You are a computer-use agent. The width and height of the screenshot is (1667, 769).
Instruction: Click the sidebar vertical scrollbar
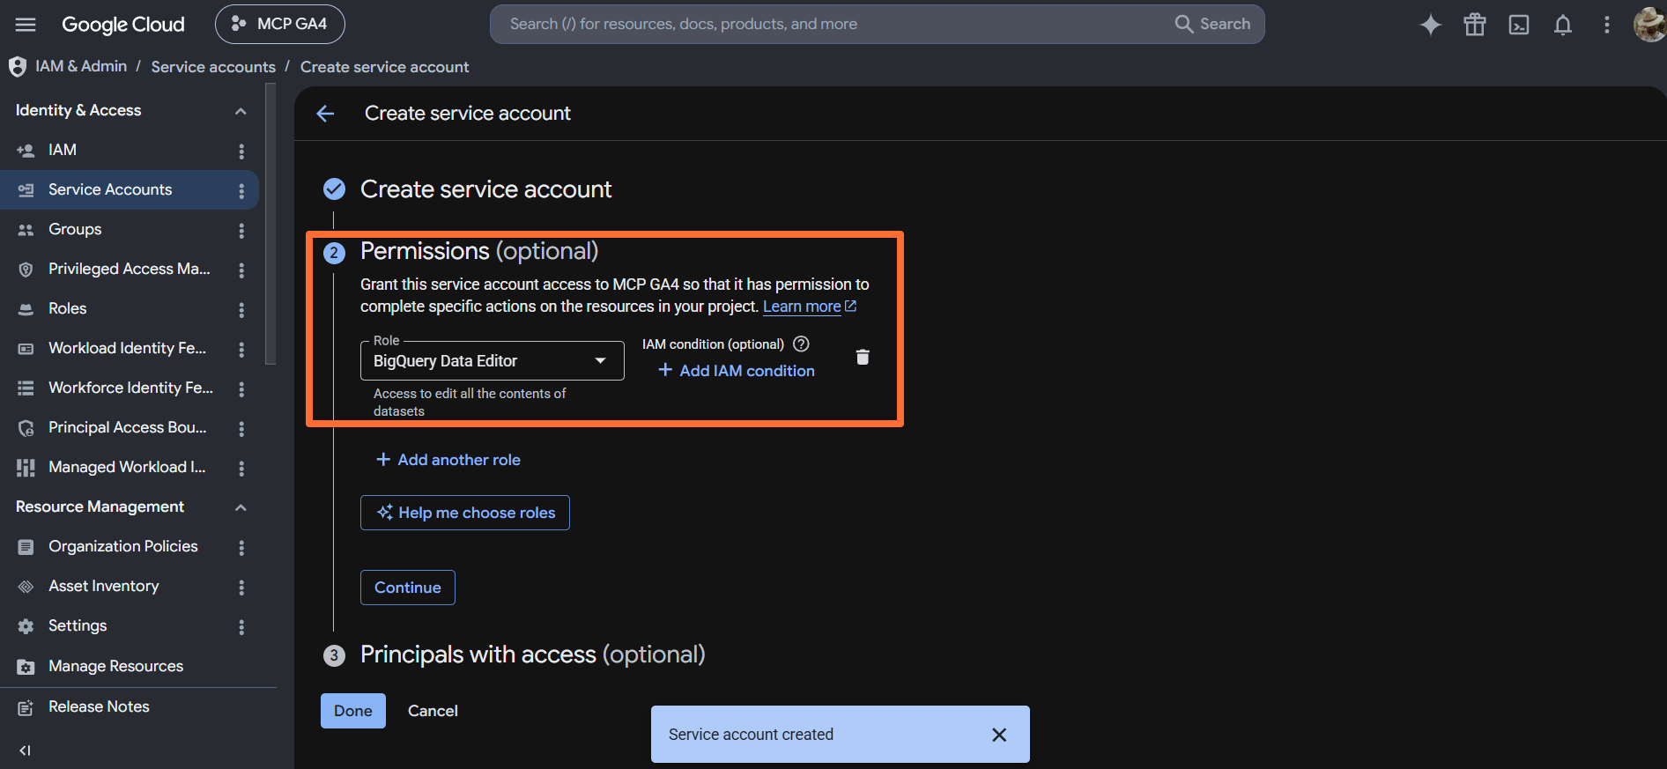tap(270, 224)
